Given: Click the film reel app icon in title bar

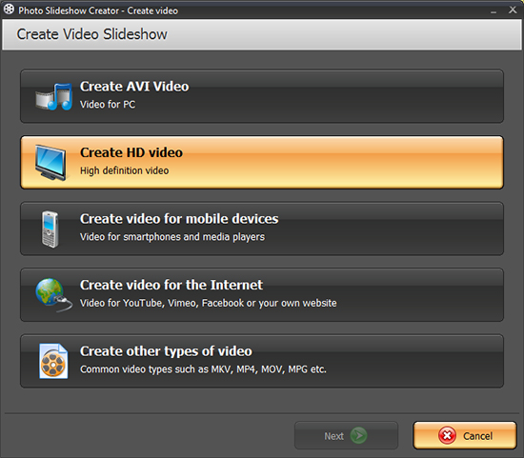Looking at the screenshot, I should point(9,10).
